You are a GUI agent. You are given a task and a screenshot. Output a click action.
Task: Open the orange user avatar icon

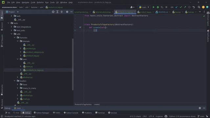tap(203, 7)
